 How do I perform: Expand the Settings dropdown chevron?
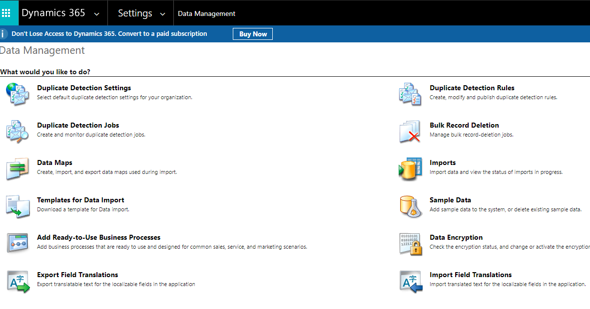tap(162, 13)
